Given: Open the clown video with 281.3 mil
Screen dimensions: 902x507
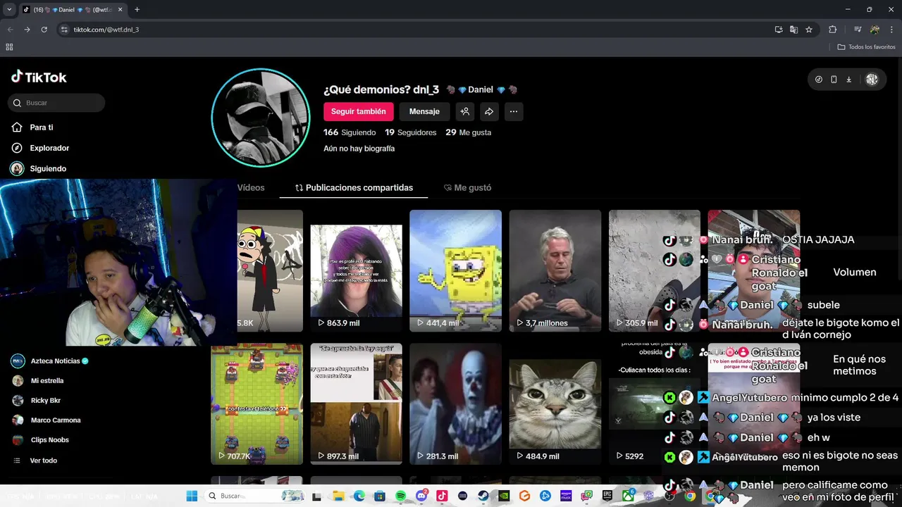Looking at the screenshot, I should click(x=455, y=403).
